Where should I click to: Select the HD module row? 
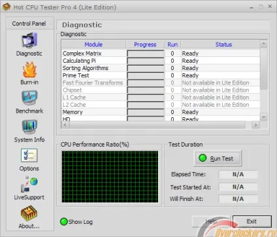(x=161, y=119)
